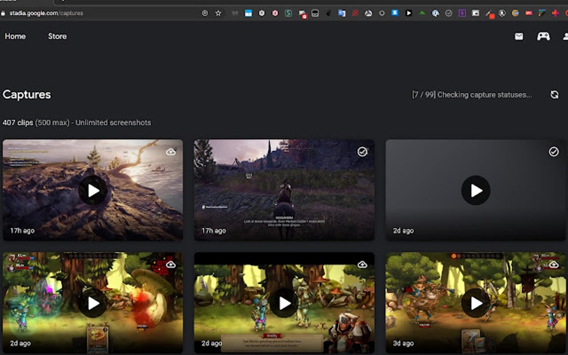This screenshot has width=568, height=355.
Task: Open the bottom-middle SteamWorld Quest thumbnail
Action: [285, 303]
